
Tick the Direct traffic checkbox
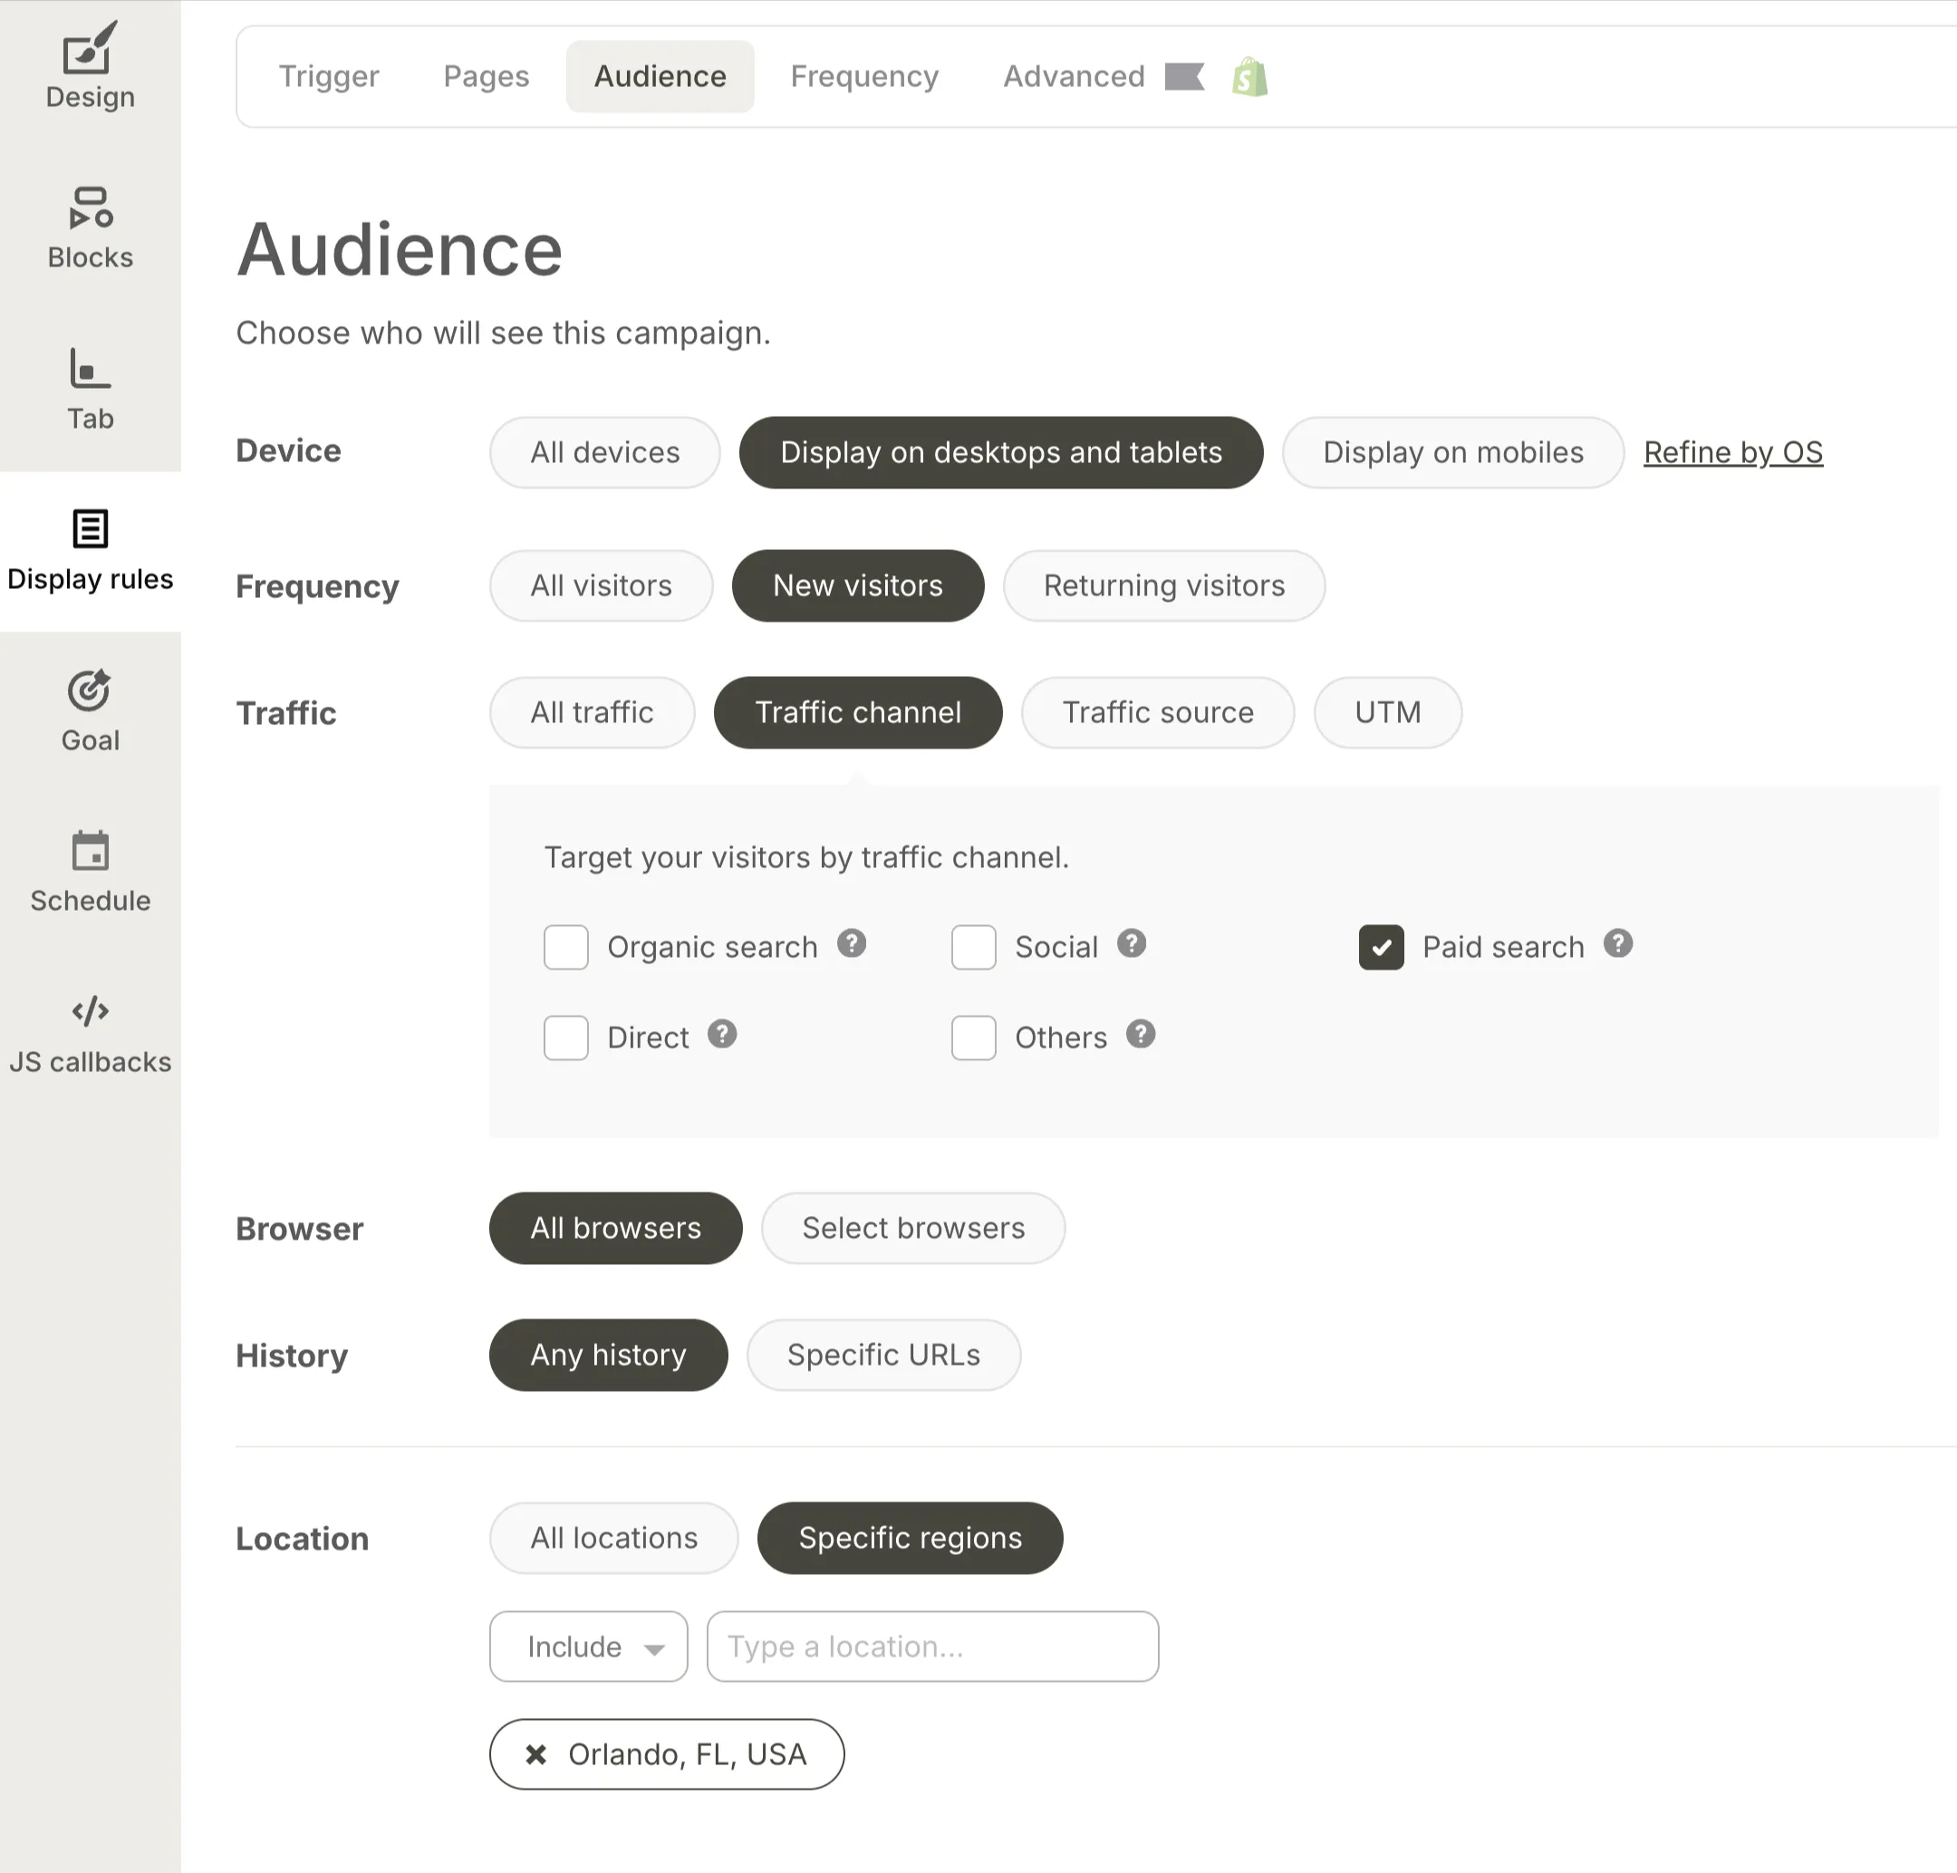(x=566, y=1038)
